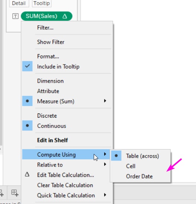Click the delta icon next to Edit Table Calculation
Image resolution: width=196 pixels, height=204 pixels.
(27, 174)
